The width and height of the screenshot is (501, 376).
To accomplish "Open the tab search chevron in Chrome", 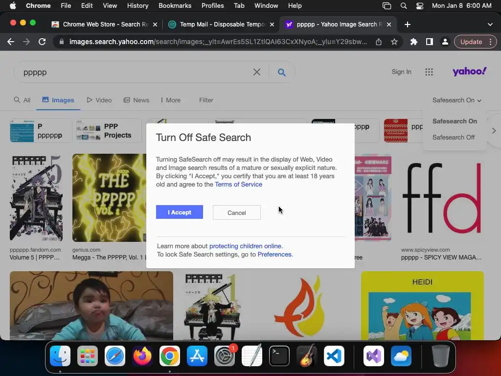I will coord(490,24).
